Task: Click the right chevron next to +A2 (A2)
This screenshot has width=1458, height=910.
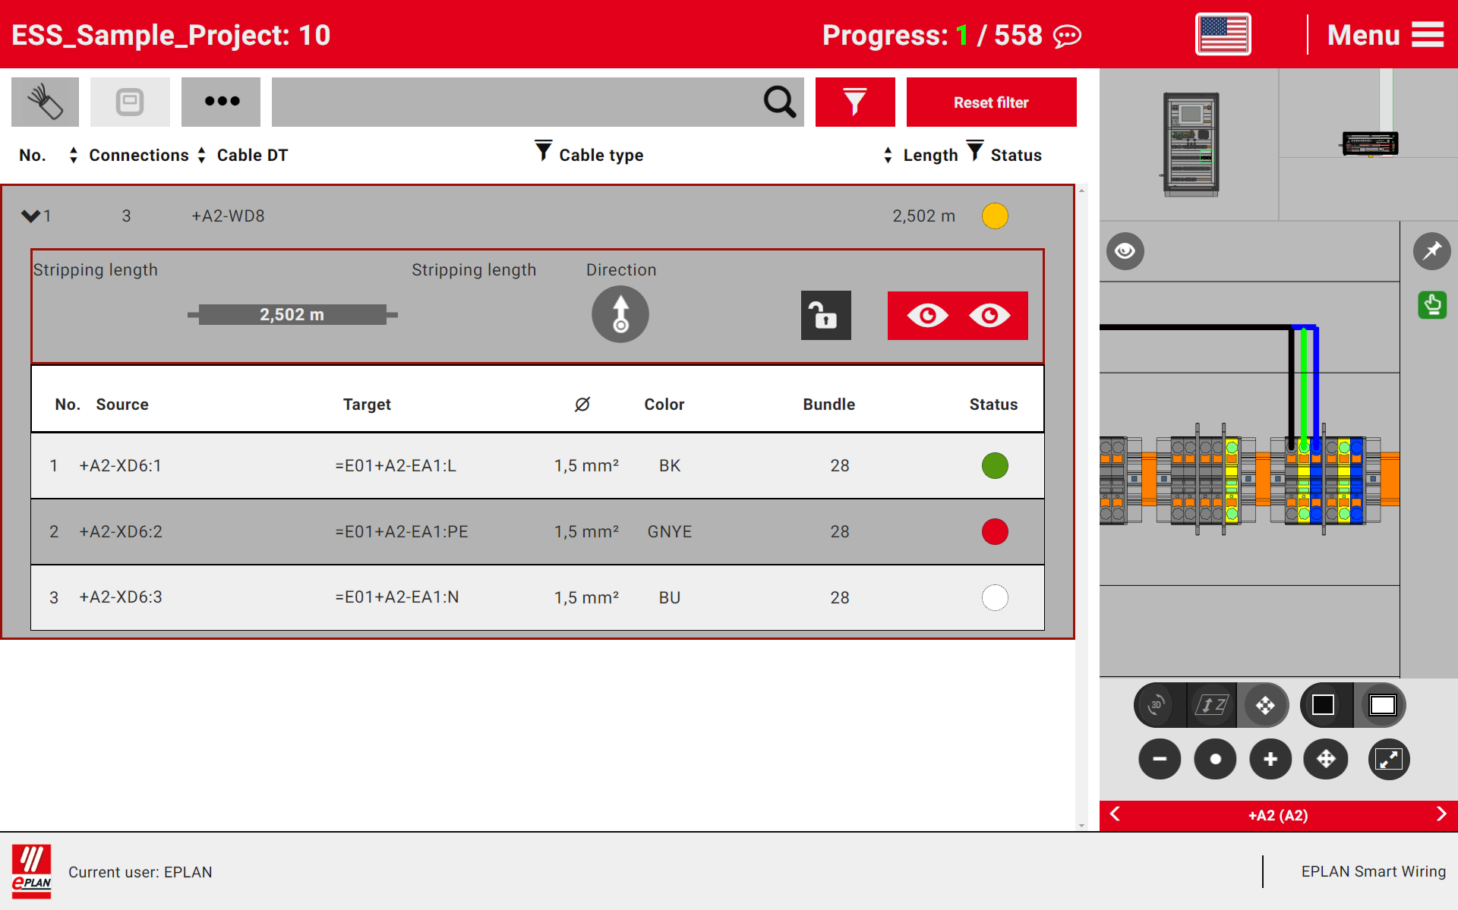Action: [1441, 814]
